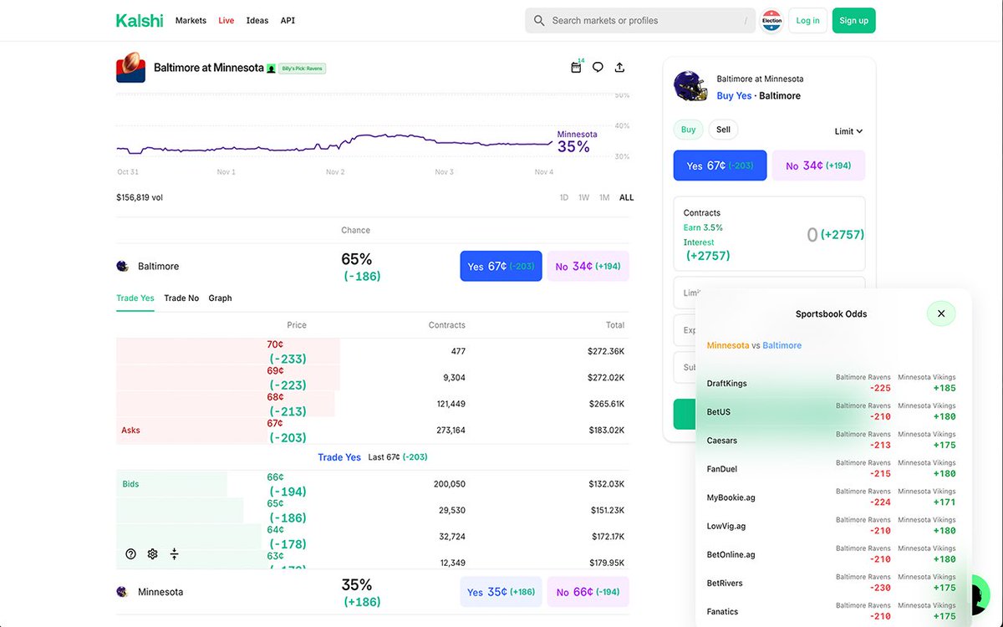Open the Election badge icon
Screen dimensions: 1003x627
click(771, 21)
